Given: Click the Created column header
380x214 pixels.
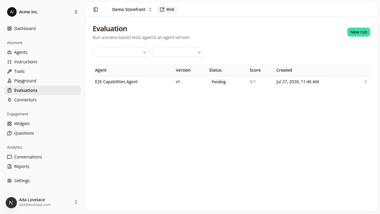Looking at the screenshot, I should click(284, 70).
